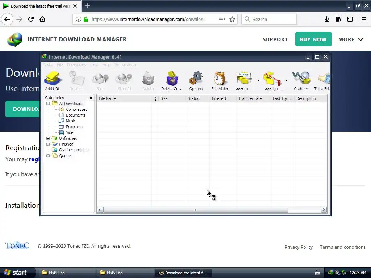Click the horizontal scrollbar right arrow
The image size is (371, 278).
click(324, 210)
